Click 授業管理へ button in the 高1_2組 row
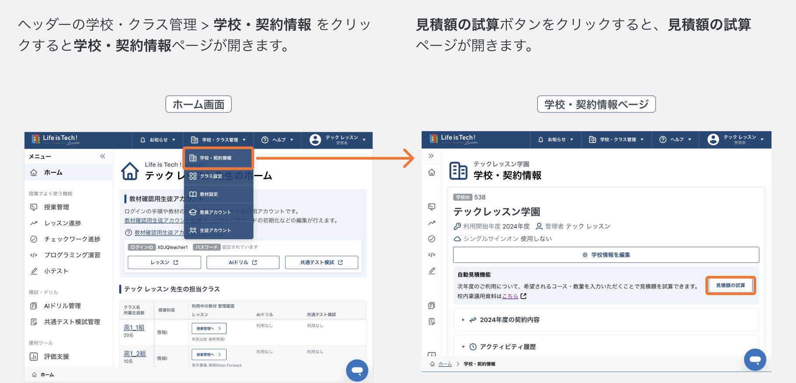796x383 pixels. pyautogui.click(x=209, y=355)
